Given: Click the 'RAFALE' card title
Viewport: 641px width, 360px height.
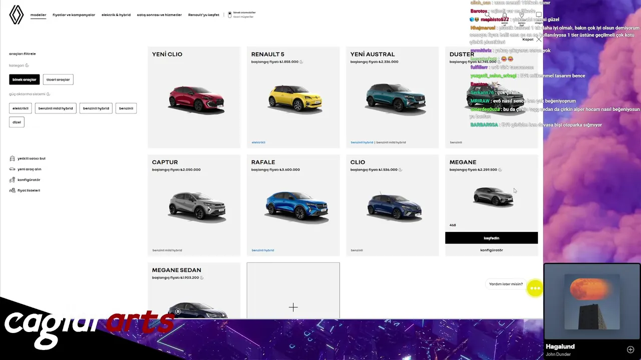Looking at the screenshot, I should click(263, 162).
